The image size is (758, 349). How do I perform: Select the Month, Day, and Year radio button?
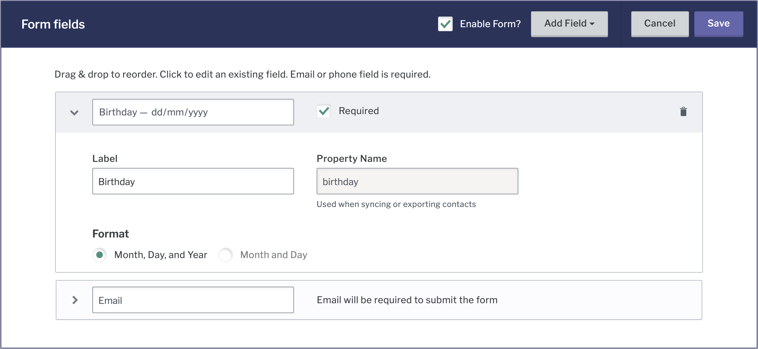click(100, 255)
